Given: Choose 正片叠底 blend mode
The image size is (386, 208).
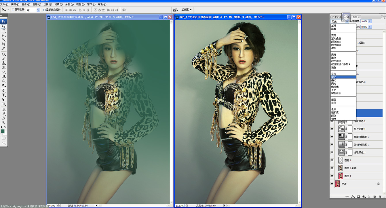Looking at the screenshot, I should [x=336, y=38].
